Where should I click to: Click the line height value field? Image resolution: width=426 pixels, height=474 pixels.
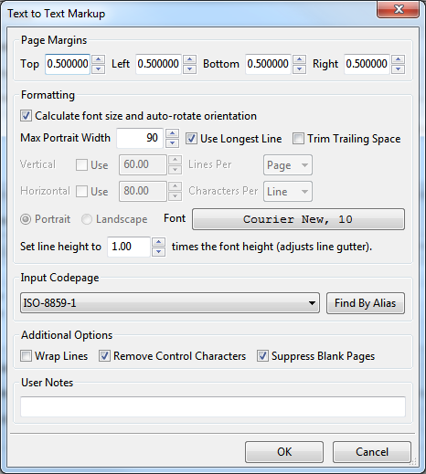click(129, 247)
